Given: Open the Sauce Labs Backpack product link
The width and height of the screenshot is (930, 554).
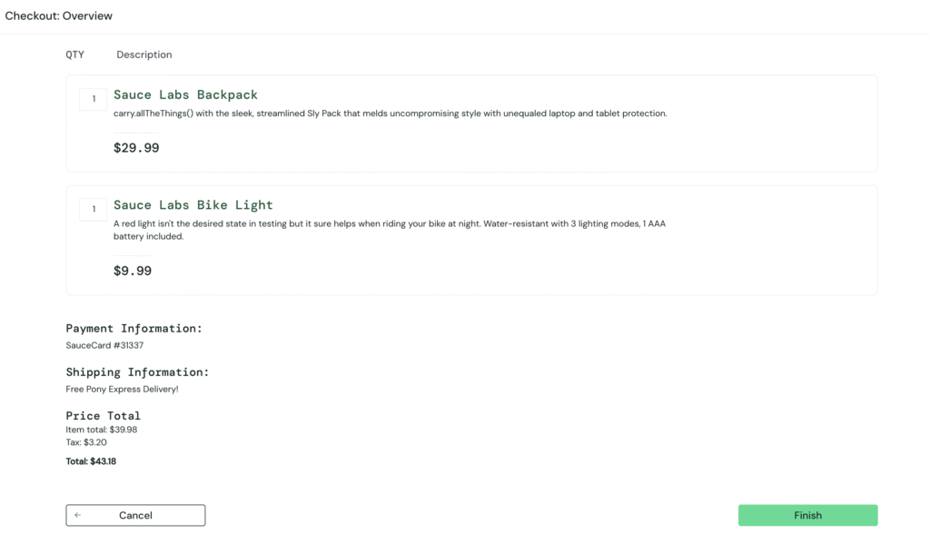Looking at the screenshot, I should point(185,94).
